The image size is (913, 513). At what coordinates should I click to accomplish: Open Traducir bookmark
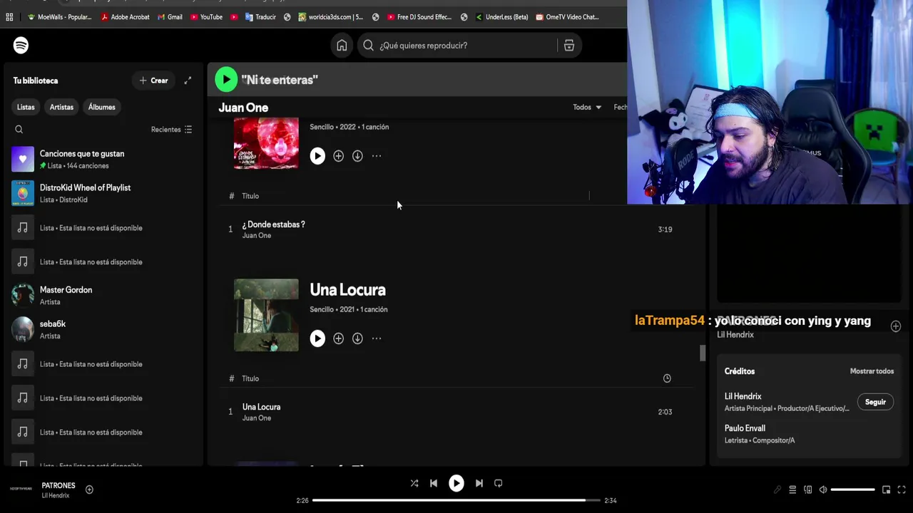260,17
